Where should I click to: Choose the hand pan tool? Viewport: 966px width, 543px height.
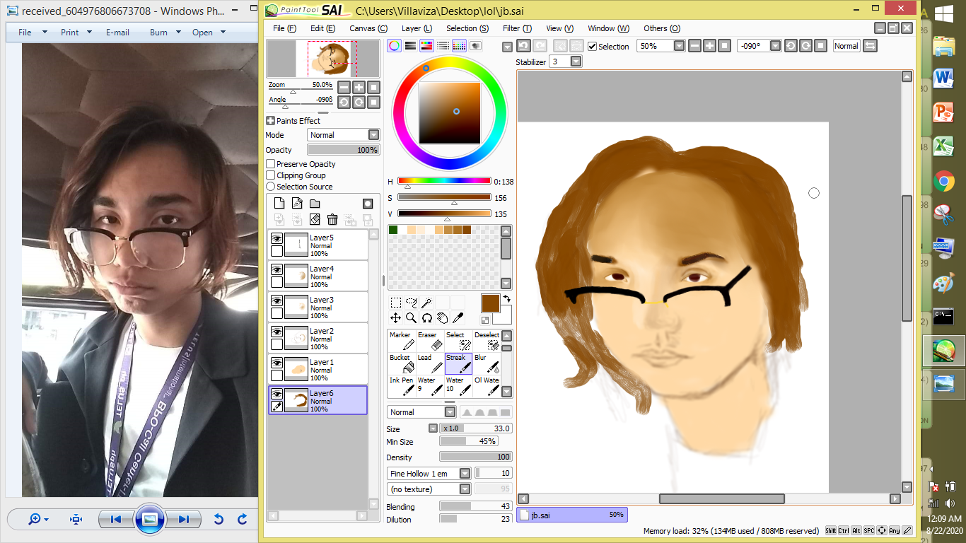pyautogui.click(x=443, y=318)
